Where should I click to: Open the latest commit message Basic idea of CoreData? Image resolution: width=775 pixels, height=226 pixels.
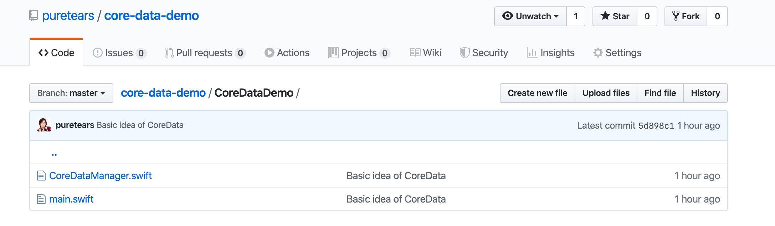pyautogui.click(x=140, y=125)
